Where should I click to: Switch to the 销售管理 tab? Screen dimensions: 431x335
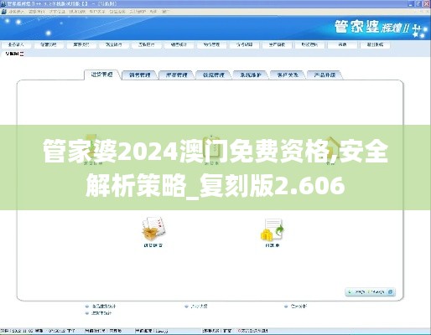(140, 75)
